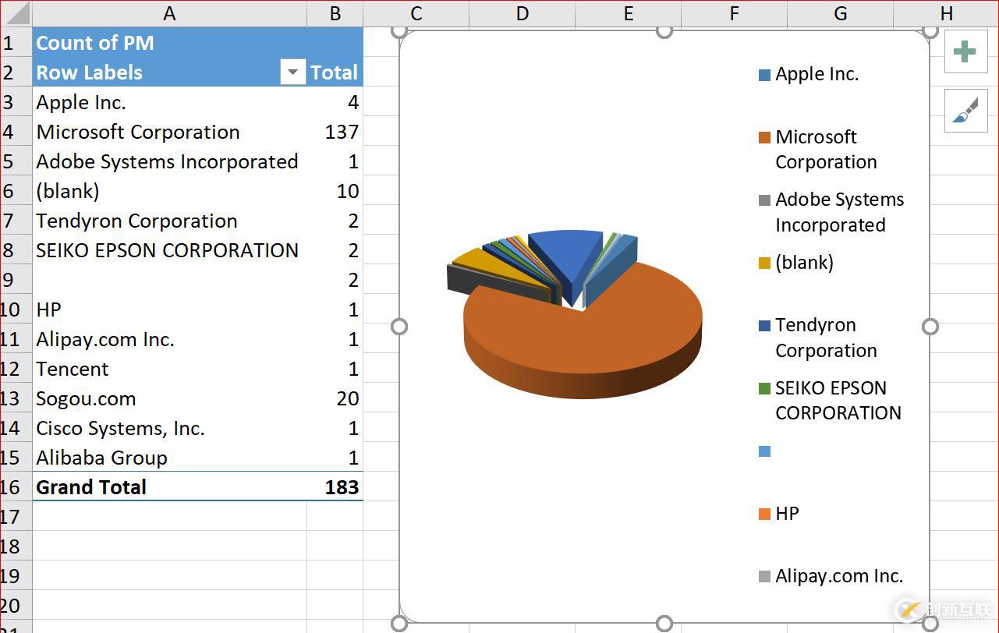This screenshot has width=999, height=633.
Task: Select the 'Apple Inc.' cell
Action: (169, 102)
